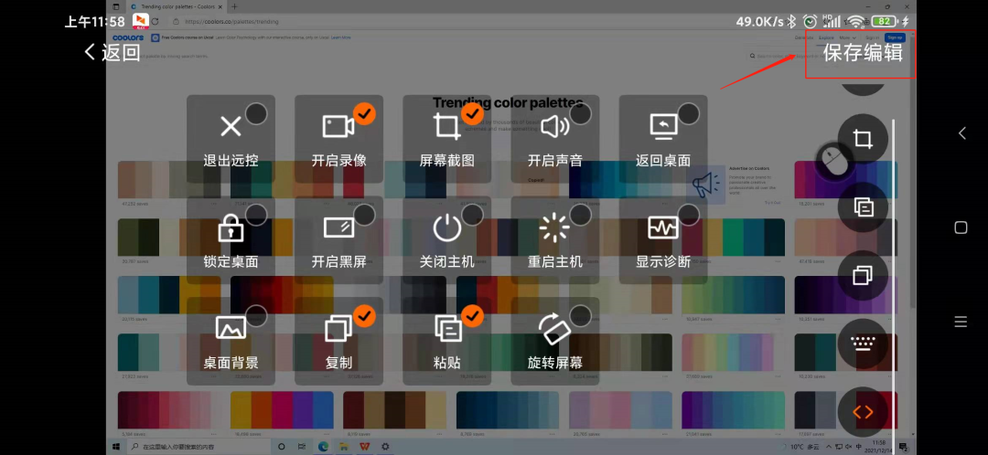This screenshot has width=988, height=455.
Task: Enable the 开启声音 shortcut checkbox
Action: [580, 114]
